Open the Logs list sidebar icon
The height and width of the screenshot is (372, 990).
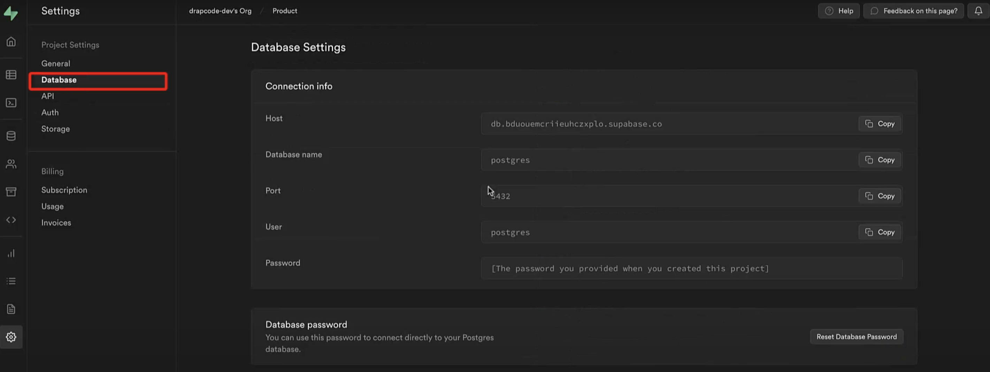click(x=11, y=281)
